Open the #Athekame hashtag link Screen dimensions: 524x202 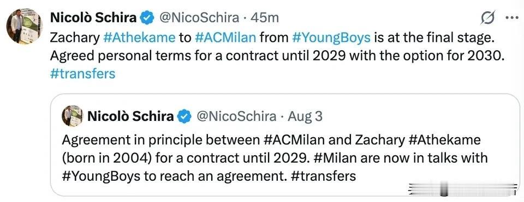tap(139, 38)
